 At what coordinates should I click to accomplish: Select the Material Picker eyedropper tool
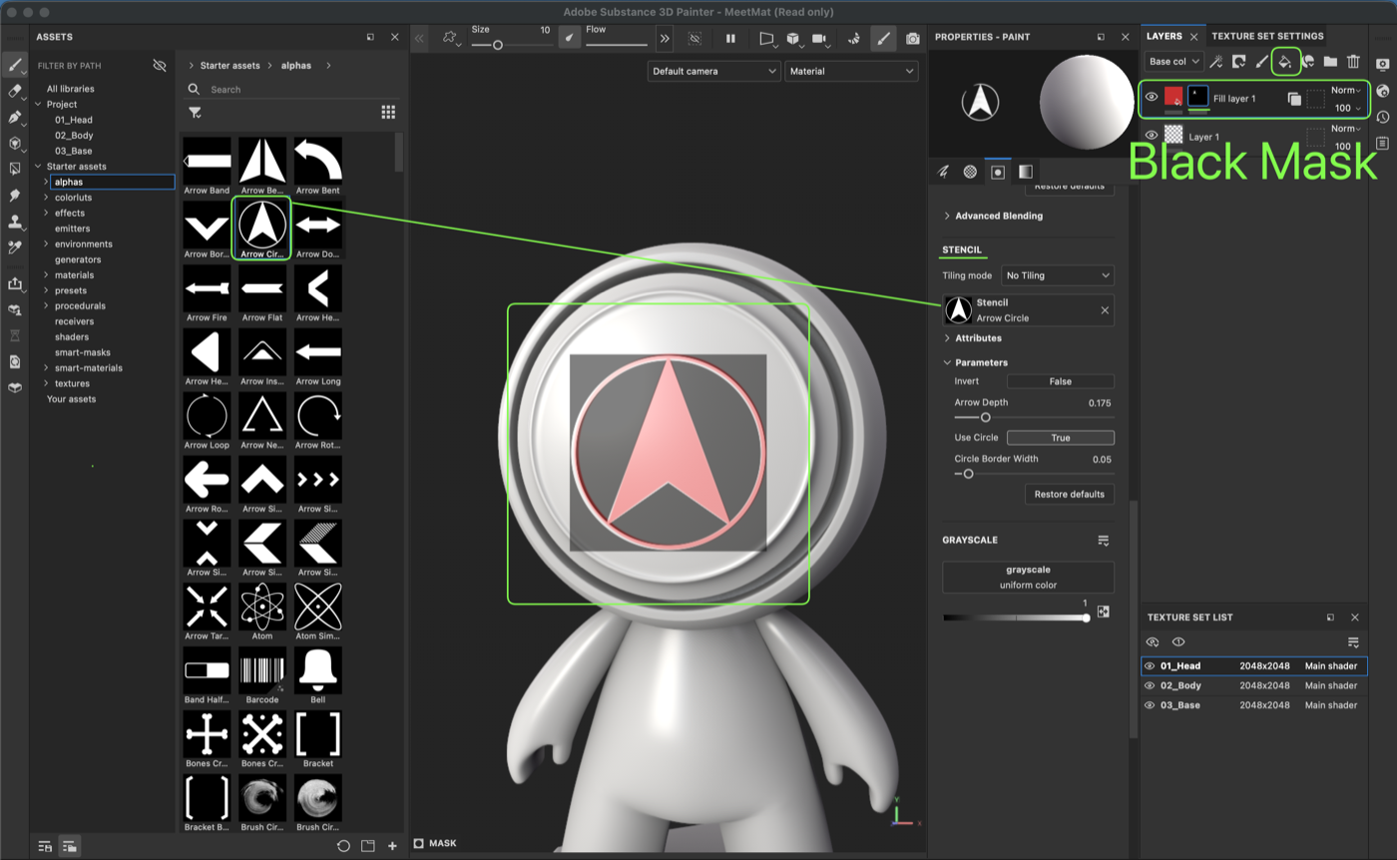15,247
